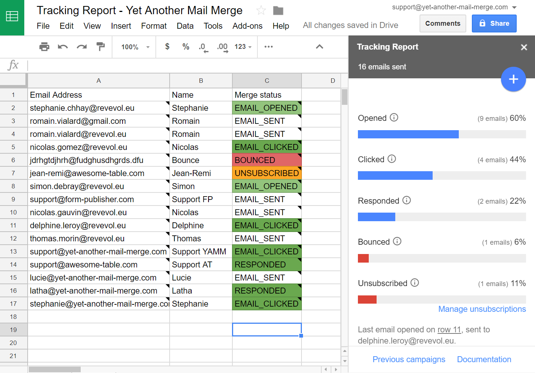Format cells as percent

[x=186, y=47]
